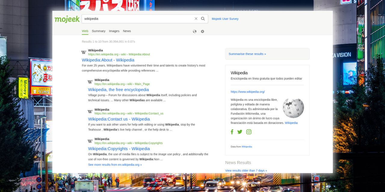Image resolution: width=385 pixels, height=192 pixels.
Task: Click the Wikipedia favicon beside the Wikipedia:About result
Action: pos(84,52)
